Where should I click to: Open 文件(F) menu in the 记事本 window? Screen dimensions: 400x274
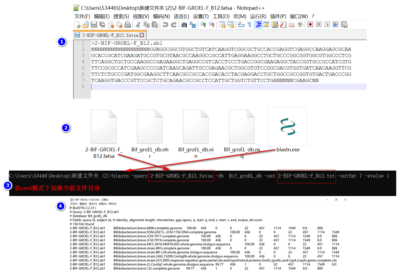pos(74,204)
